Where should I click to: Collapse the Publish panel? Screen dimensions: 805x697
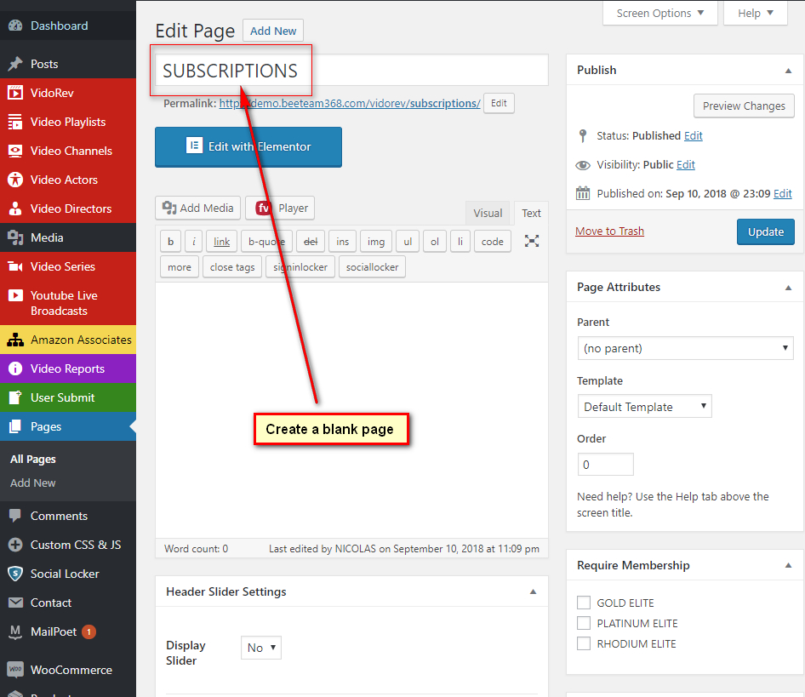point(788,70)
